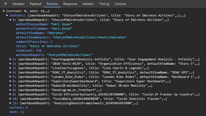Switch to the Response tab
The image size is (206, 116).
pos(70,4)
